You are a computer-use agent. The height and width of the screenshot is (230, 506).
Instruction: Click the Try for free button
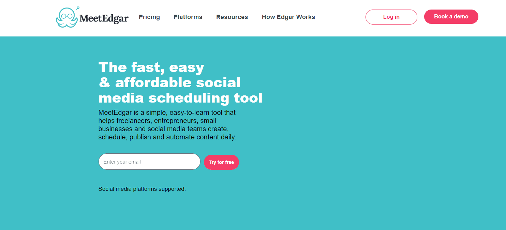(x=221, y=162)
